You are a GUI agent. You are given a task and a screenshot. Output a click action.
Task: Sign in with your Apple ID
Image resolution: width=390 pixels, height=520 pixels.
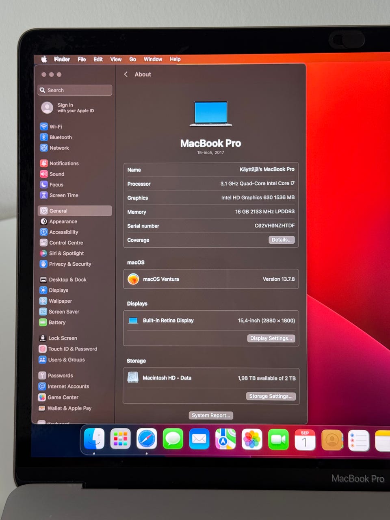(68, 108)
